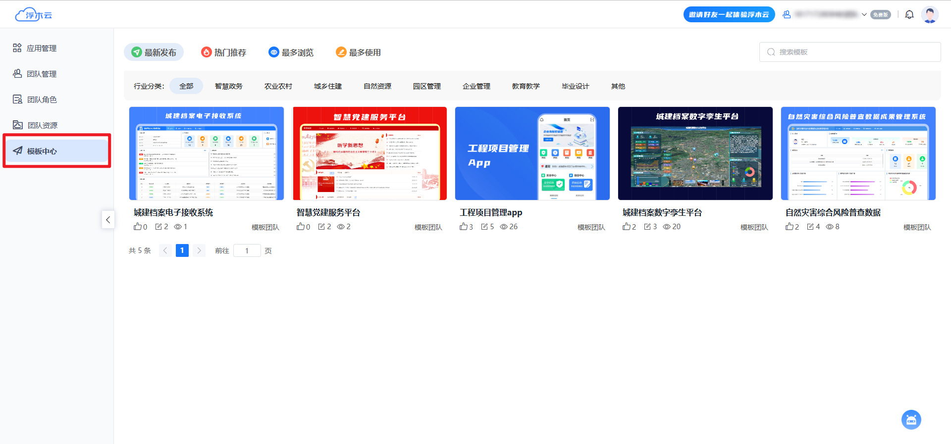Click the view-count eye icon under 智慧党建服务平台
The height and width of the screenshot is (444, 951).
tap(341, 227)
